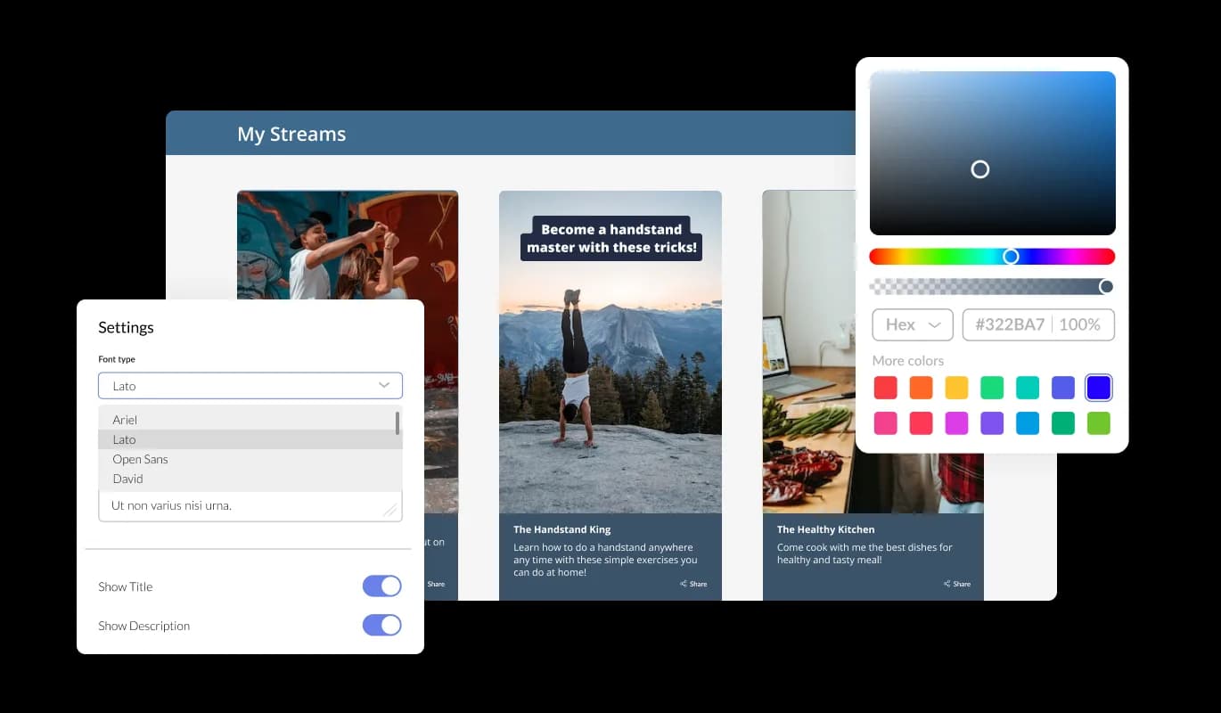Click the circular picker in the color gradient area

click(980, 169)
